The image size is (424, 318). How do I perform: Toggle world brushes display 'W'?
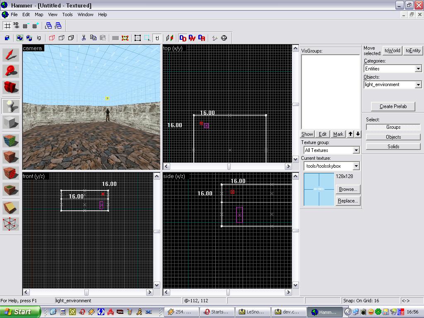[x=192, y=38]
